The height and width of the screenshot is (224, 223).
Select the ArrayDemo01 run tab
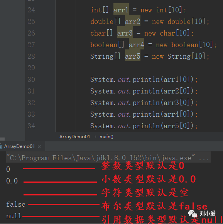tap(19, 146)
